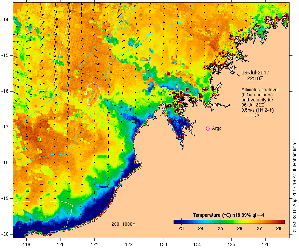Click latitude axis label '-18'
The width and height of the screenshot is (299, 248).
(x=5, y=163)
